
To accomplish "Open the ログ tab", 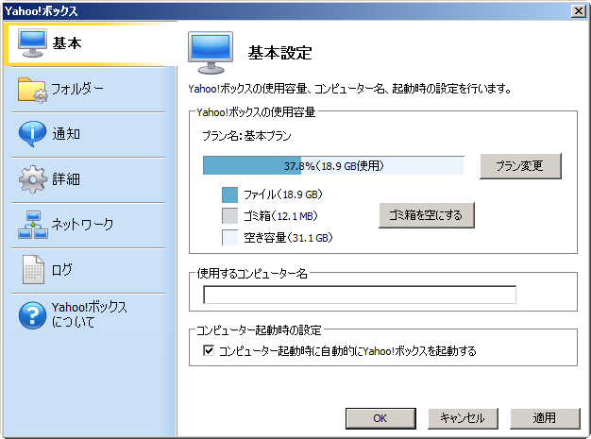I will (x=90, y=270).
